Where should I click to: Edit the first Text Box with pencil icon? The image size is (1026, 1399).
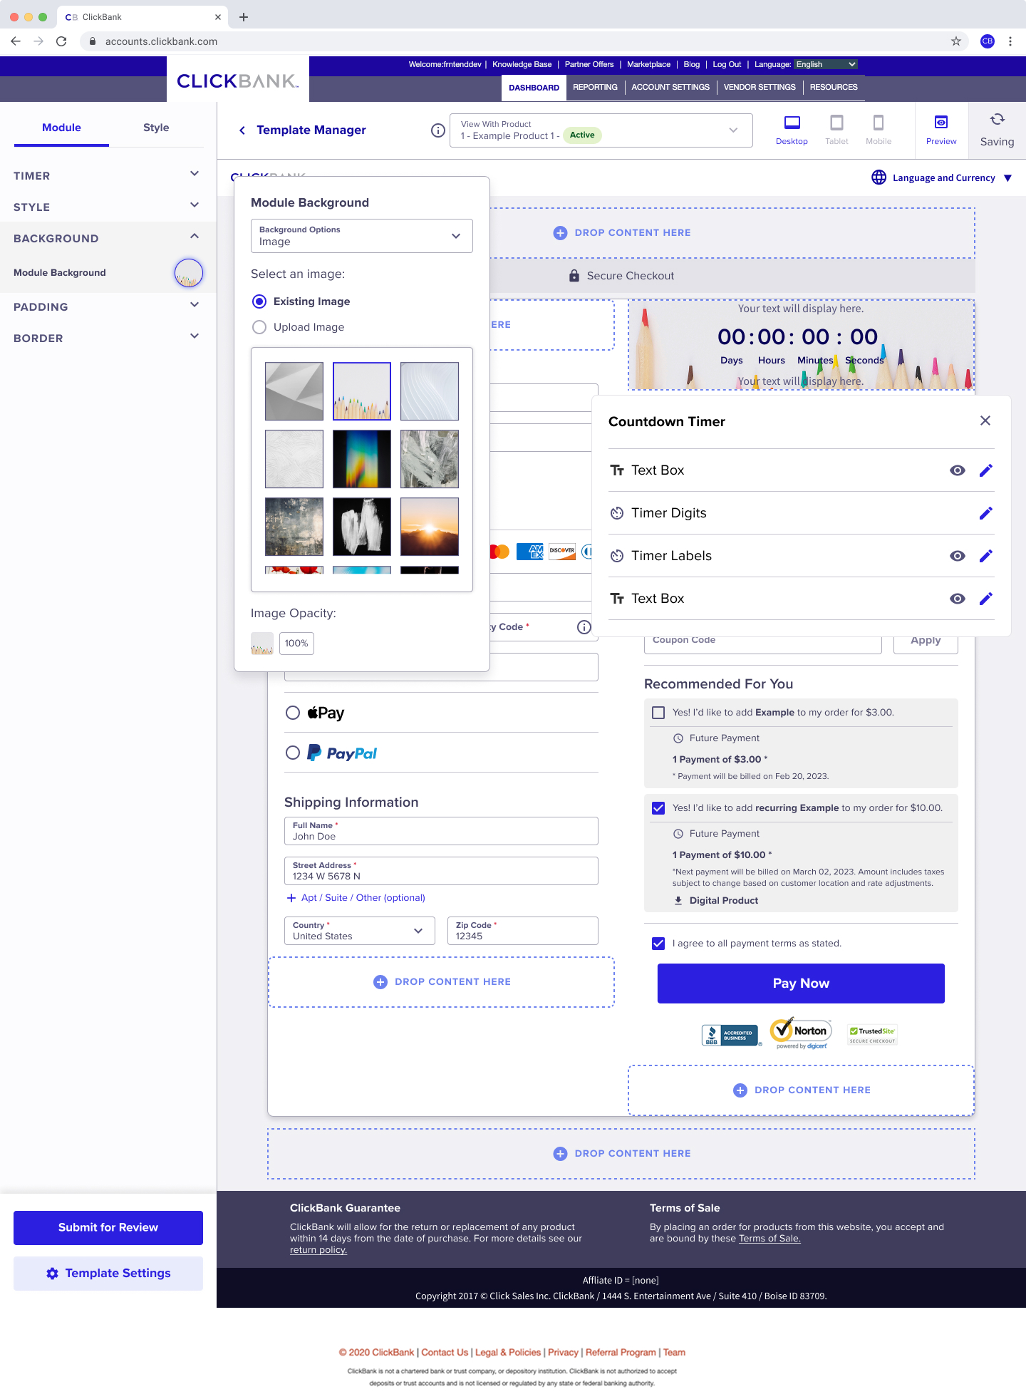tap(986, 470)
